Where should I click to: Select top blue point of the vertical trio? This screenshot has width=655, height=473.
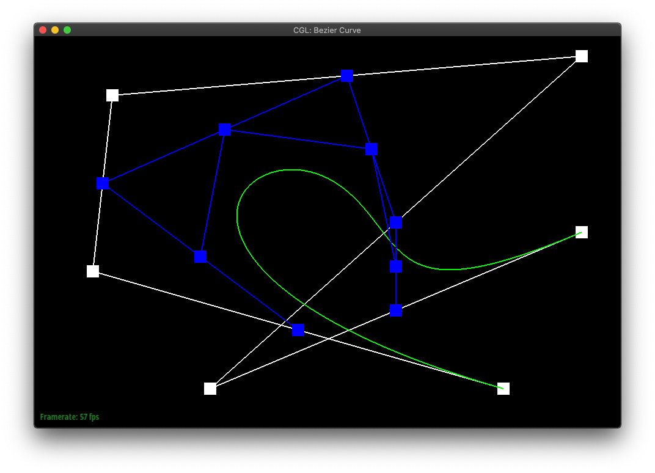coord(396,222)
